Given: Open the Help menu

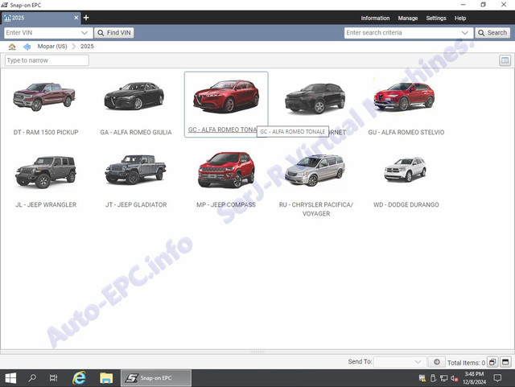Looking at the screenshot, I should pyautogui.click(x=460, y=18).
